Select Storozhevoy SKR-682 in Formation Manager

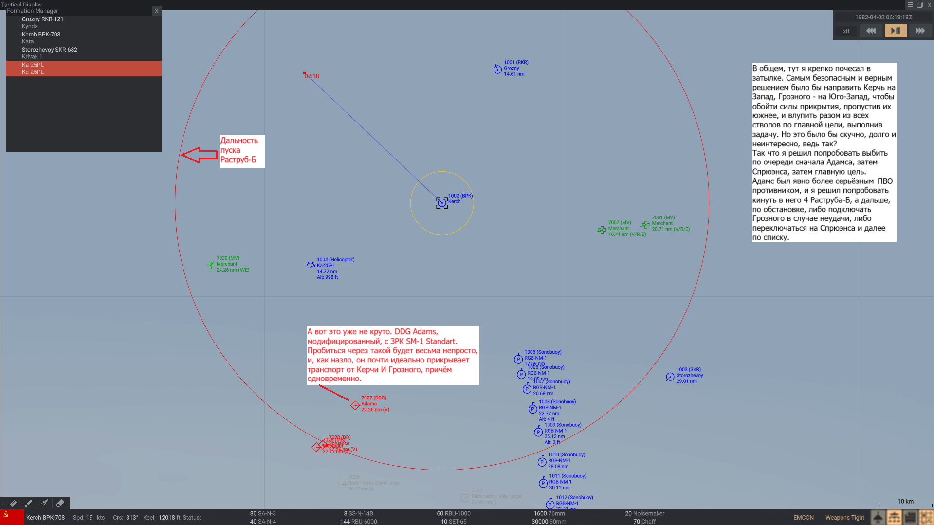[84, 53]
